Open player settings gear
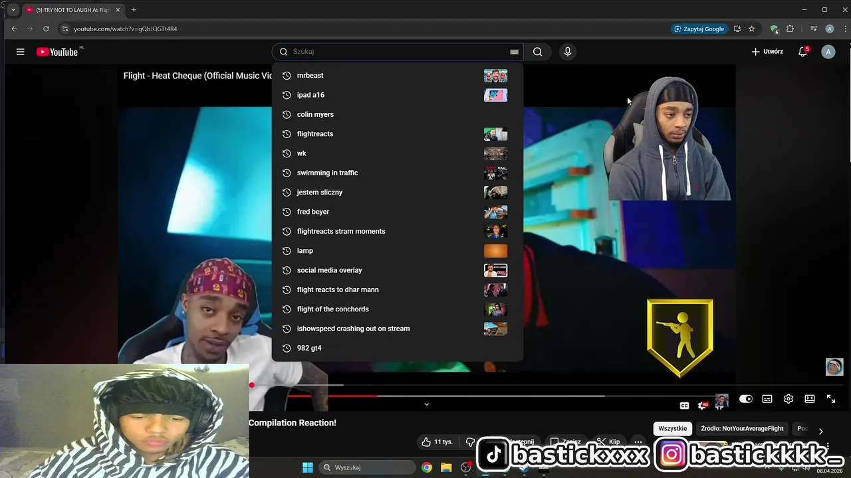 click(x=788, y=399)
